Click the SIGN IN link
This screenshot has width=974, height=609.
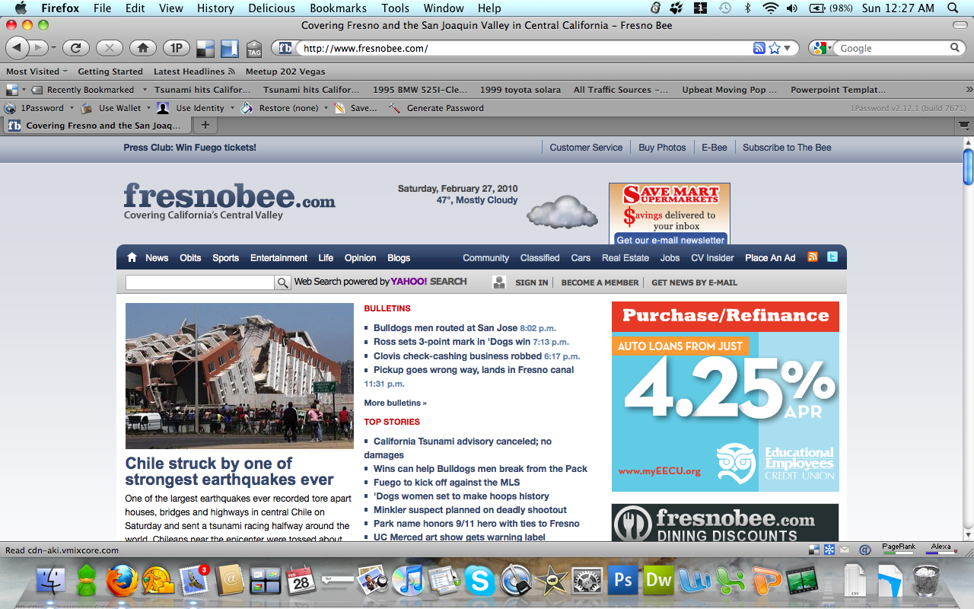tap(531, 282)
